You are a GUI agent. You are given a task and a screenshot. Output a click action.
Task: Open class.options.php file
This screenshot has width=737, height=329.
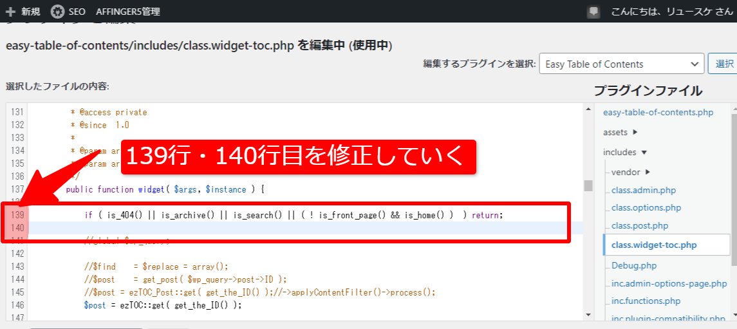[646, 208]
